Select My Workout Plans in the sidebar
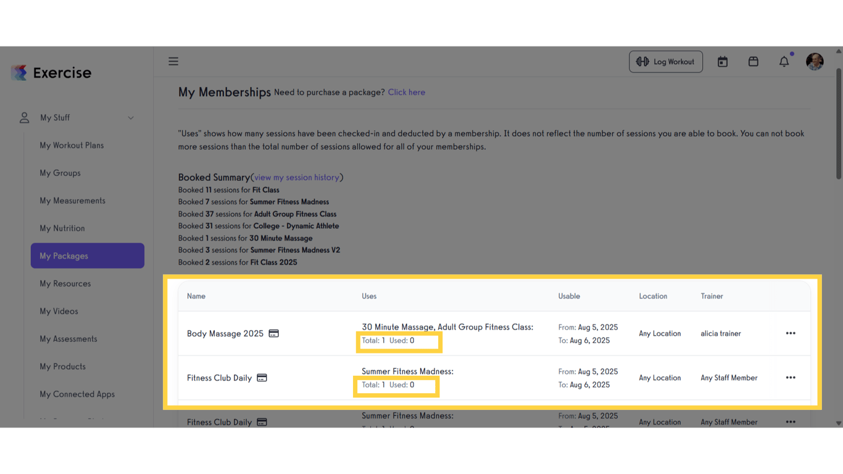Image resolution: width=843 pixels, height=474 pixels. tap(72, 145)
